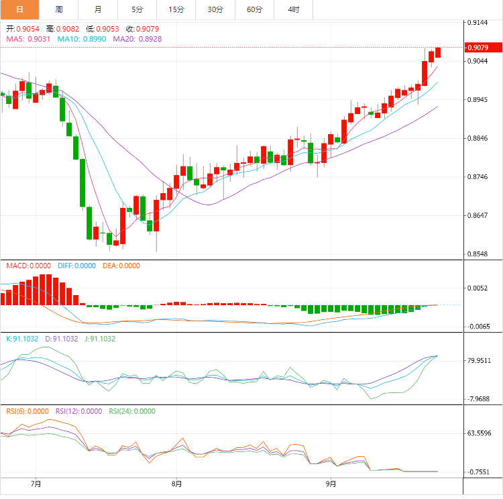Click the RSI(6) indicator label
Screen dimensions: 503x499
point(27,412)
